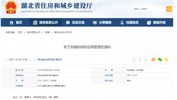The image size is (177, 100).
Task: Click the English department name subtitle
Action: click(57, 11)
